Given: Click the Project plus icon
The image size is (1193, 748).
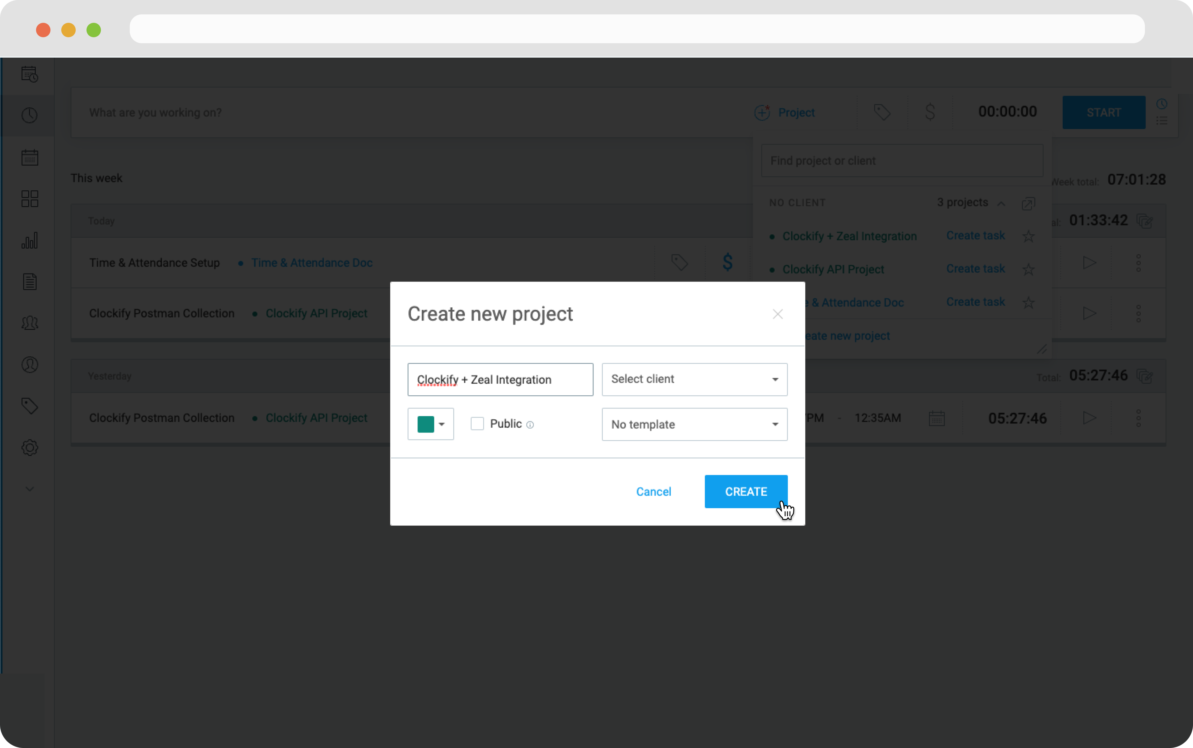Looking at the screenshot, I should 762,112.
